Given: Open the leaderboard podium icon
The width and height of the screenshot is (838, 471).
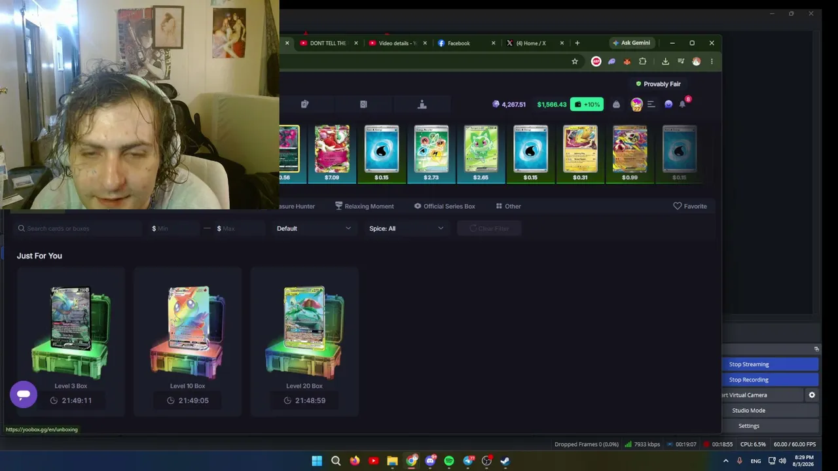Looking at the screenshot, I should pos(422,104).
